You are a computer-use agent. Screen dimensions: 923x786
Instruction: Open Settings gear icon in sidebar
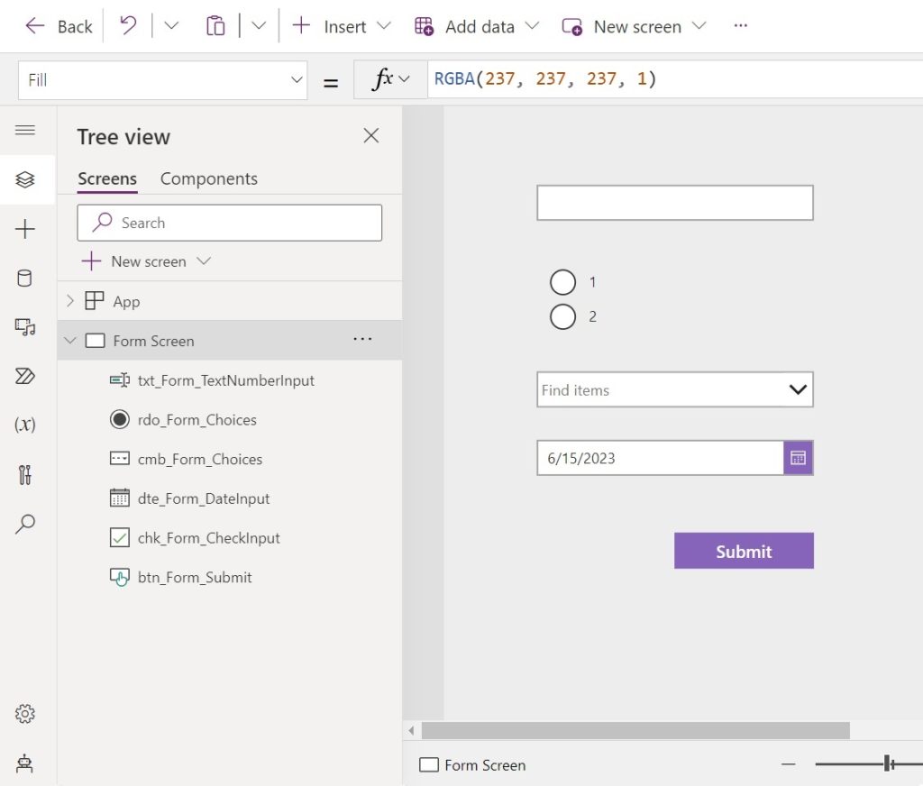point(25,714)
